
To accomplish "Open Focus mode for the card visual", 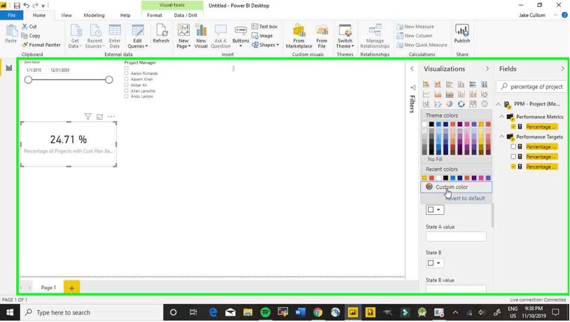I will 99,117.
